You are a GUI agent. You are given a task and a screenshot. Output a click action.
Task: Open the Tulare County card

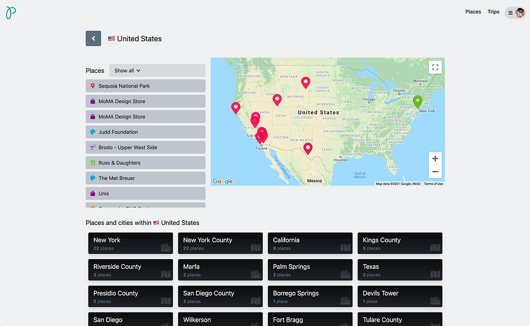[400, 319]
